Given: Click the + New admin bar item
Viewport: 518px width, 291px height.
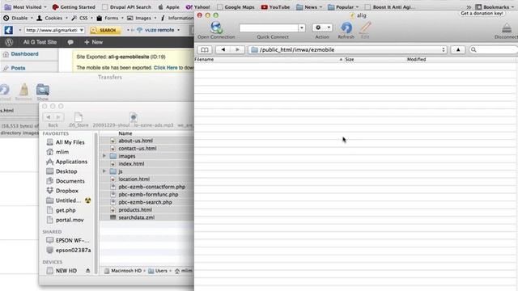Looking at the screenshot, I should pyautogui.click(x=94, y=42).
